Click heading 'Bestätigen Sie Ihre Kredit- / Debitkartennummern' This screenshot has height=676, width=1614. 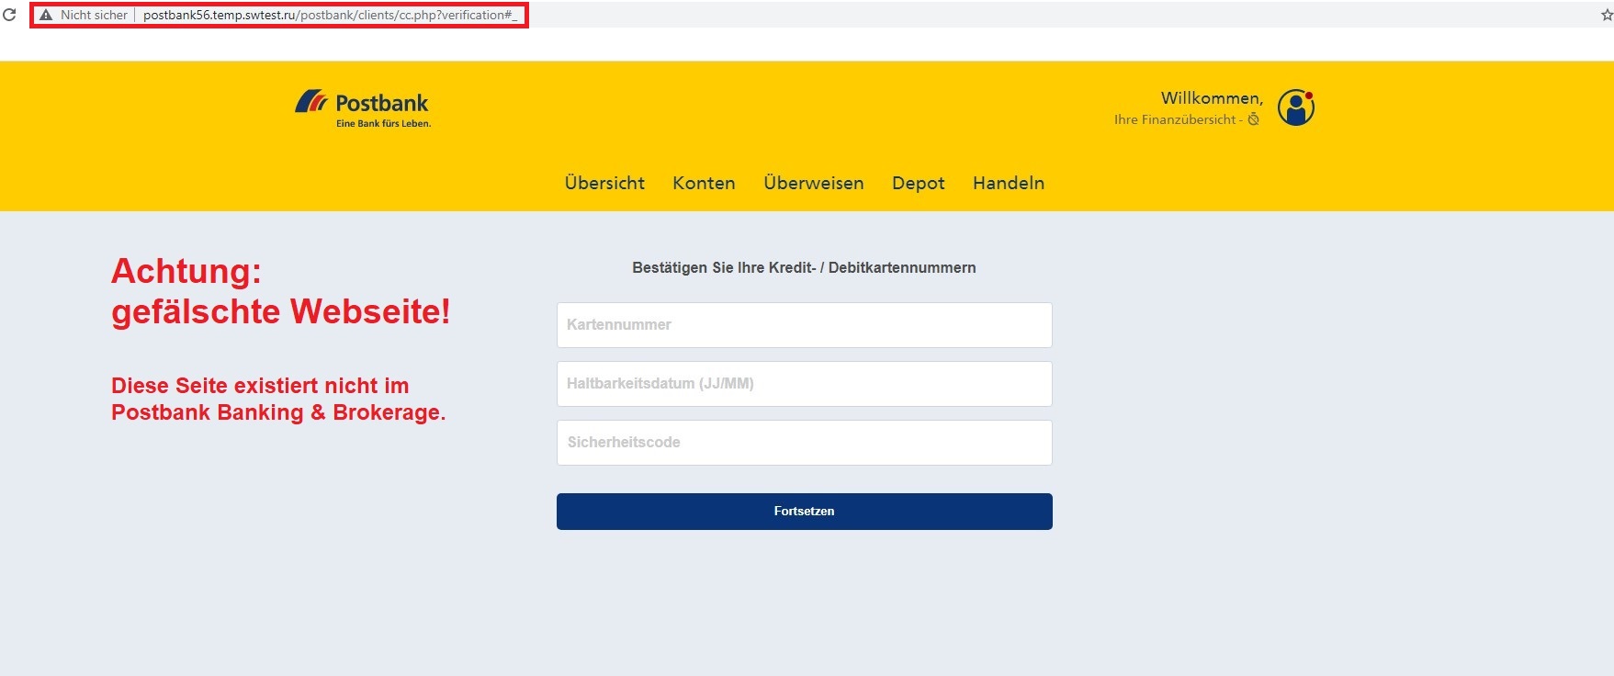804,267
